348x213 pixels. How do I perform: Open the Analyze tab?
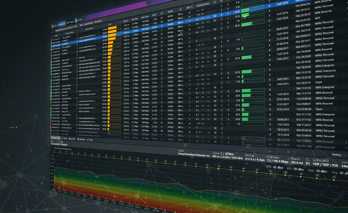pyautogui.click(x=70, y=22)
